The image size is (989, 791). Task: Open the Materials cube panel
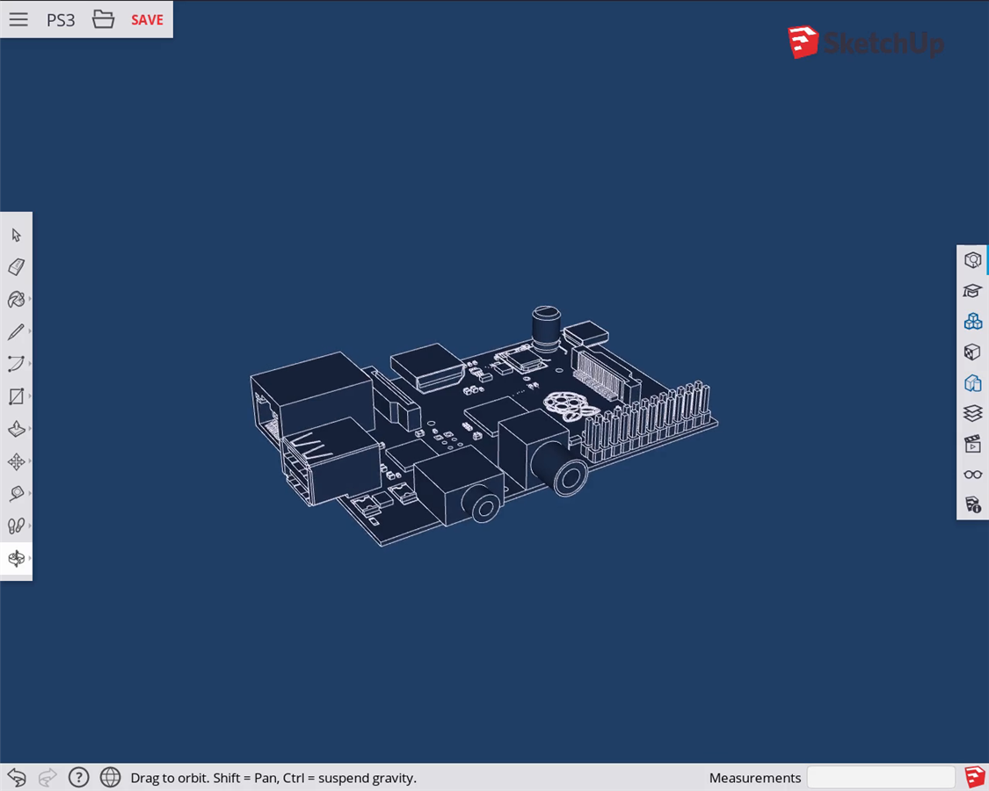coord(972,352)
